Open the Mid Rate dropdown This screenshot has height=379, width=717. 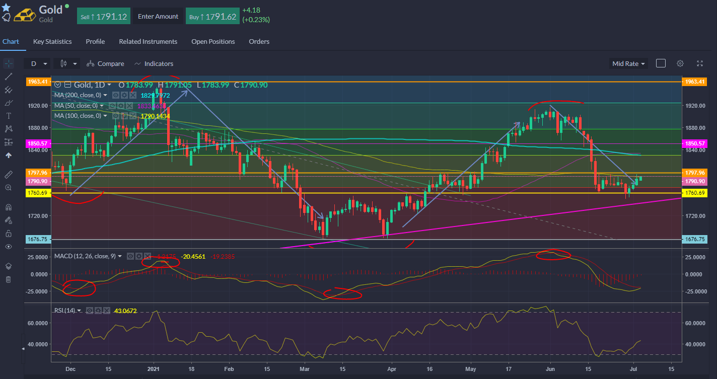pos(629,64)
